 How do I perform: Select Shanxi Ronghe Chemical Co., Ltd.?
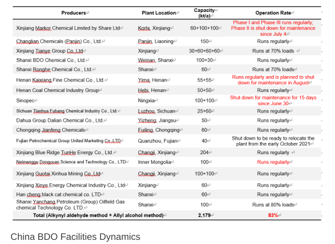(54, 69)
